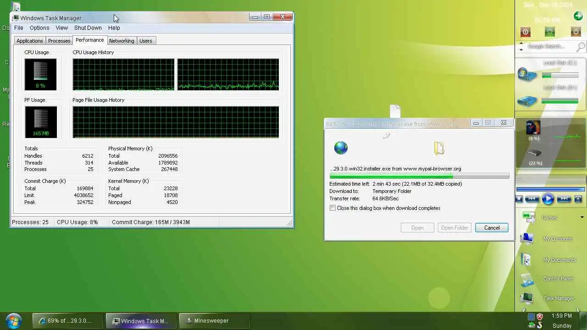Click the Handles value 6212
This screenshot has height=330, width=587.
click(x=88, y=156)
